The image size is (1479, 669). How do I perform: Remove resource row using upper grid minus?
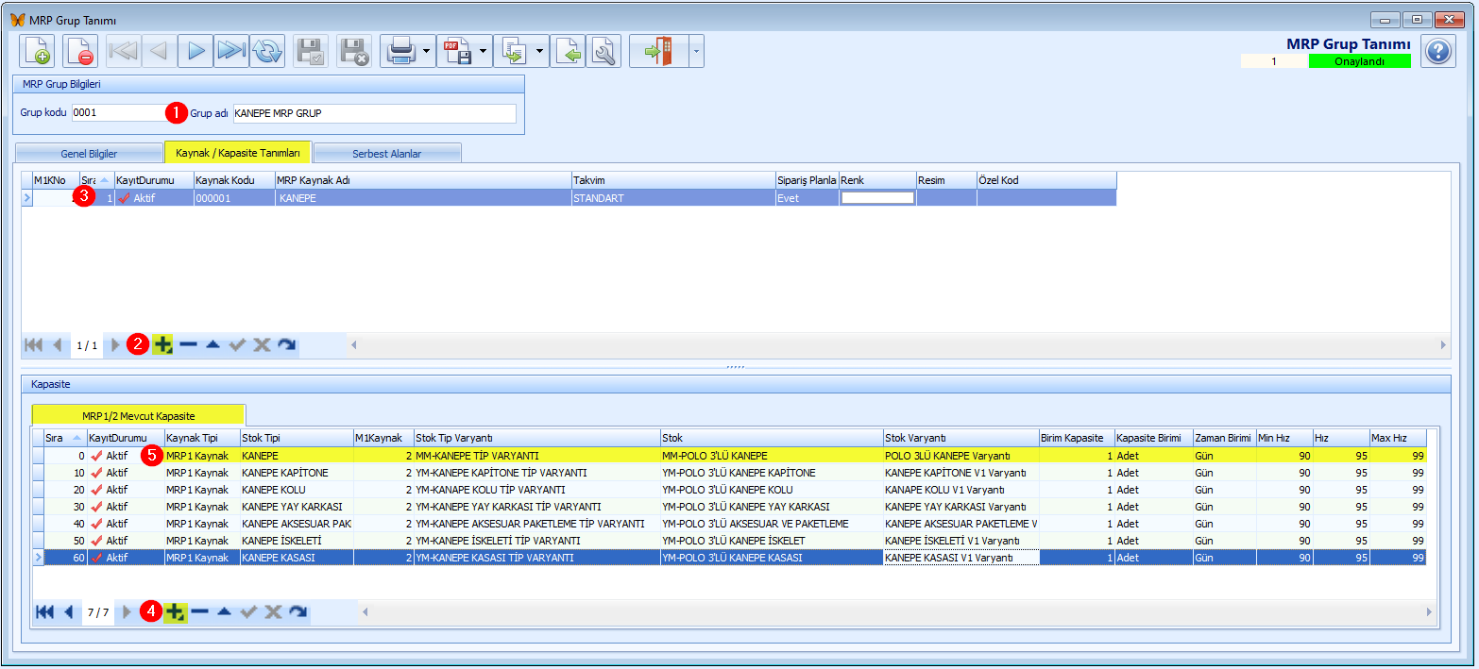188,345
